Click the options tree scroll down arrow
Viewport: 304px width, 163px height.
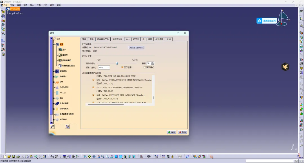(x=52, y=123)
